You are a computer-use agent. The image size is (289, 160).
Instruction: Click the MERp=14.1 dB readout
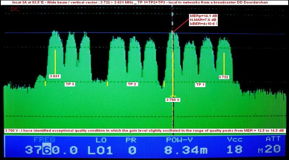203,16
